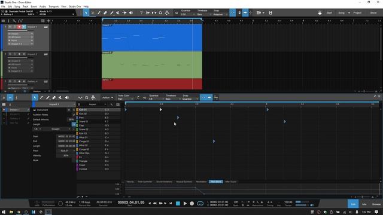This screenshot has width=383, height=215.
Task: Add a track with the plus icon
Action: (48, 21)
